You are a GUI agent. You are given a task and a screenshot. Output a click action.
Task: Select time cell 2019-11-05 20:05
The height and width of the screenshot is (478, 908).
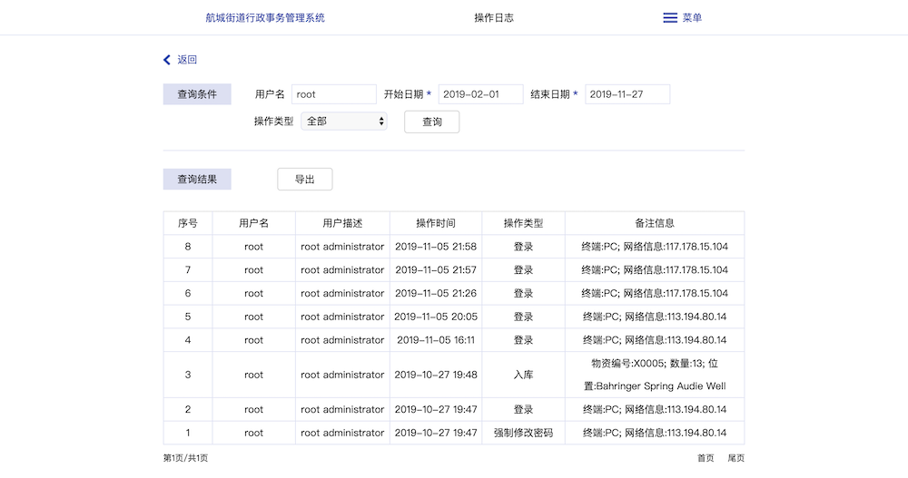436,317
